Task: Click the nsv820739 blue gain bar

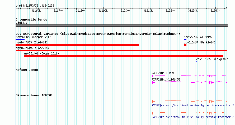Action: click(185, 39)
